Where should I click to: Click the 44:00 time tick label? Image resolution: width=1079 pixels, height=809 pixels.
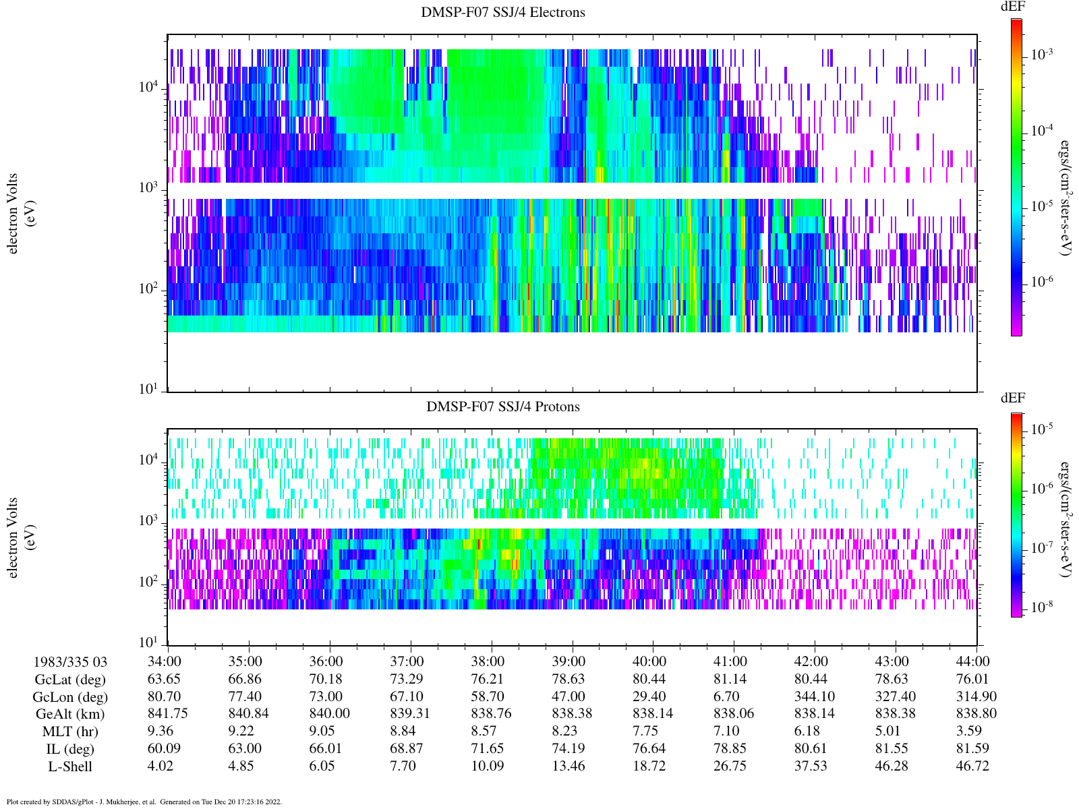point(973,661)
